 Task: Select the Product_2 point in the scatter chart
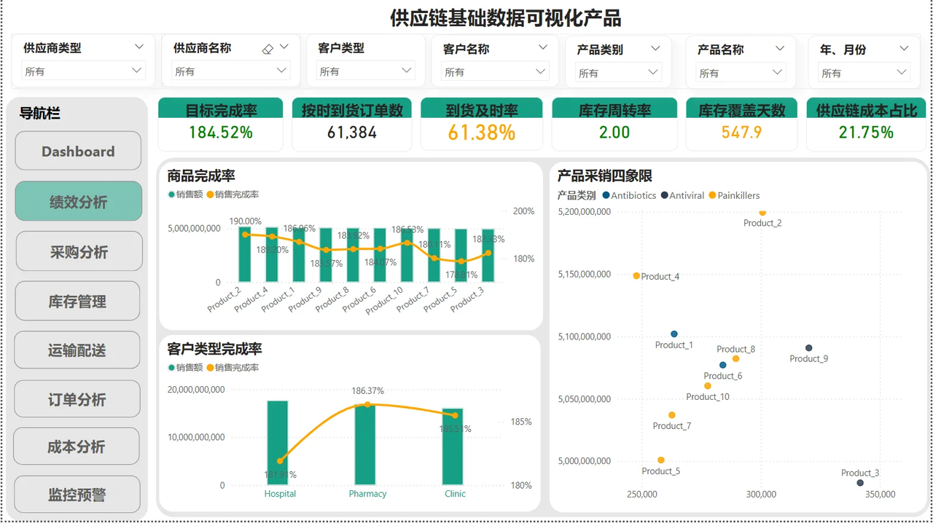[762, 213]
